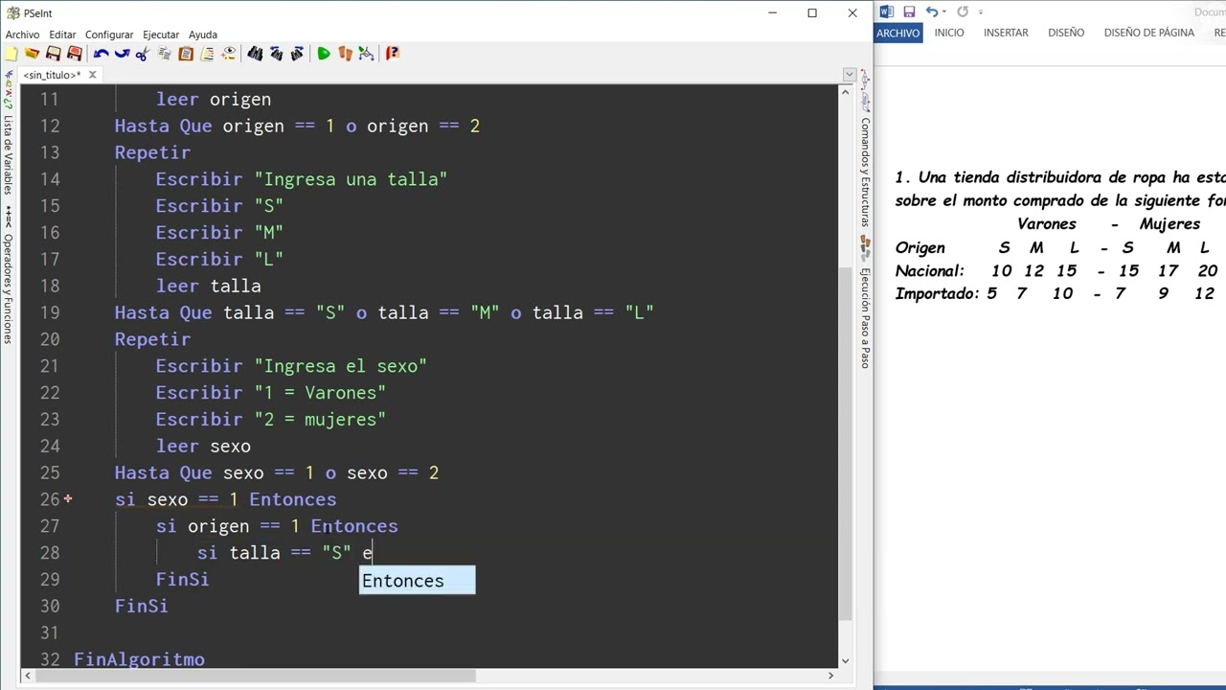Find next match using right-arrow binoculars
Screen dimensions: 1226x690
coord(297,54)
